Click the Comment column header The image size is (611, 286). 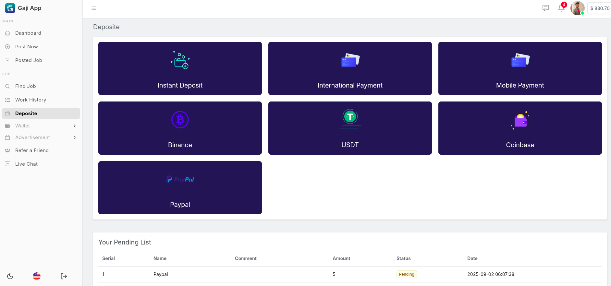click(246, 258)
